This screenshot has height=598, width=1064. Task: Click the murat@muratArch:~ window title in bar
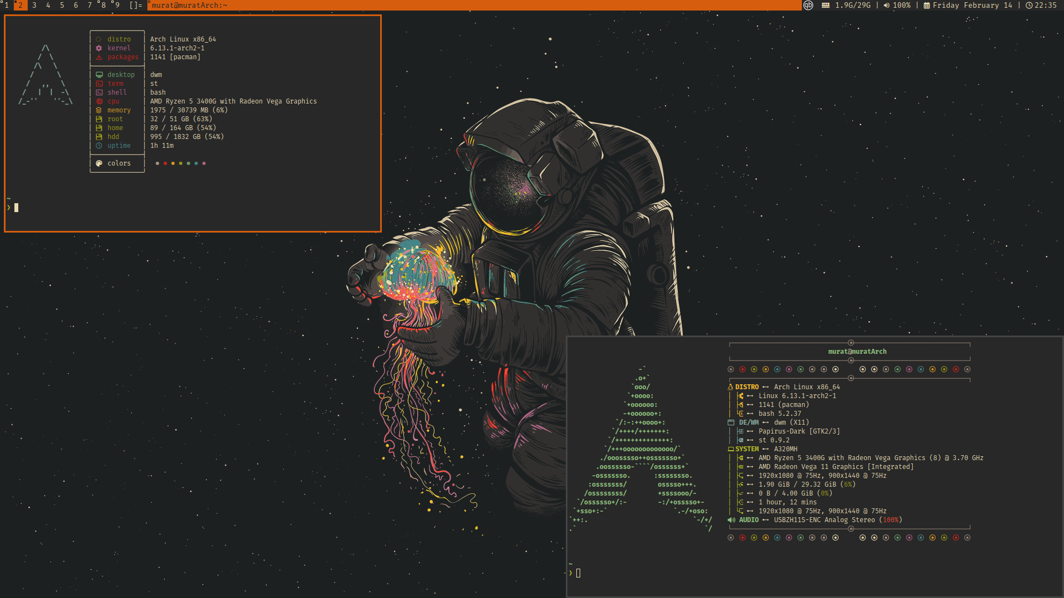pos(190,5)
